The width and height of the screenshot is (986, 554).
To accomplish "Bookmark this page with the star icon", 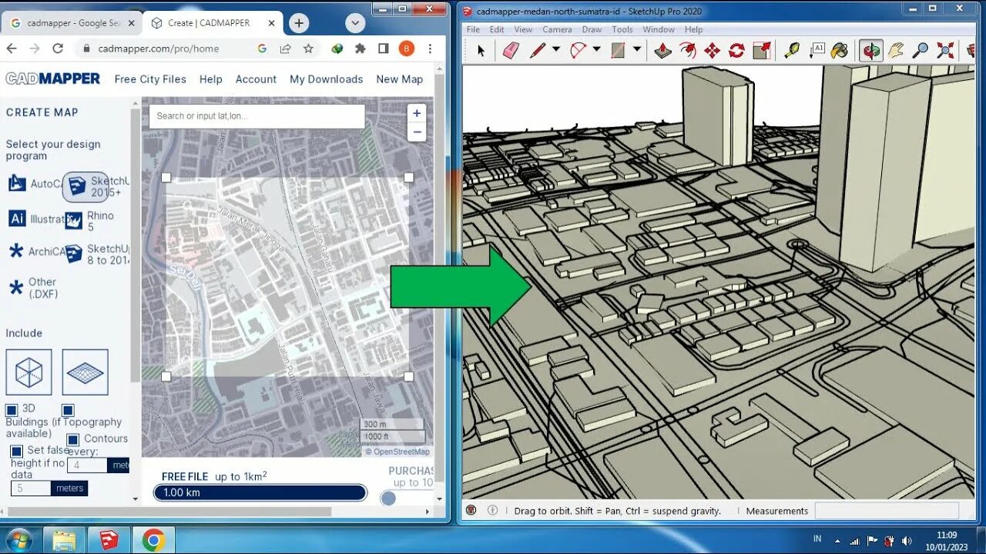I will pyautogui.click(x=308, y=48).
